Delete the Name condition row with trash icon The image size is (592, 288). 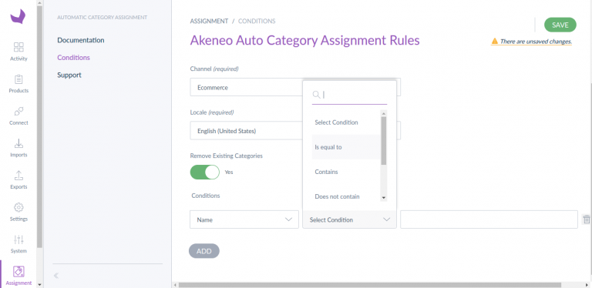(x=587, y=219)
